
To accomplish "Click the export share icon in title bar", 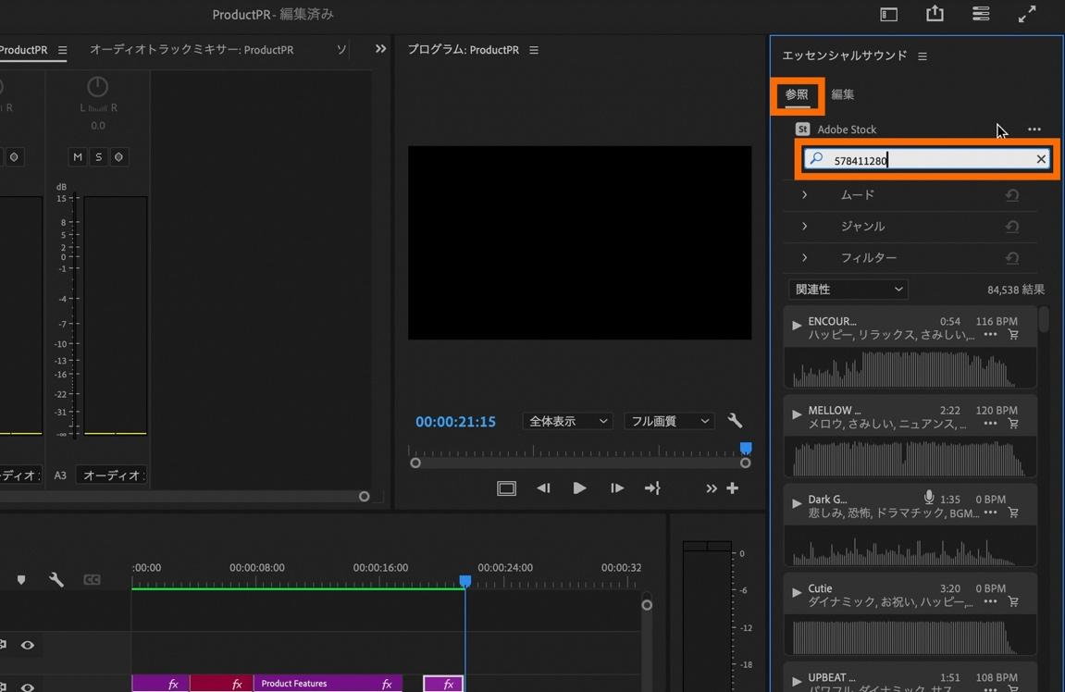I will pyautogui.click(x=935, y=13).
